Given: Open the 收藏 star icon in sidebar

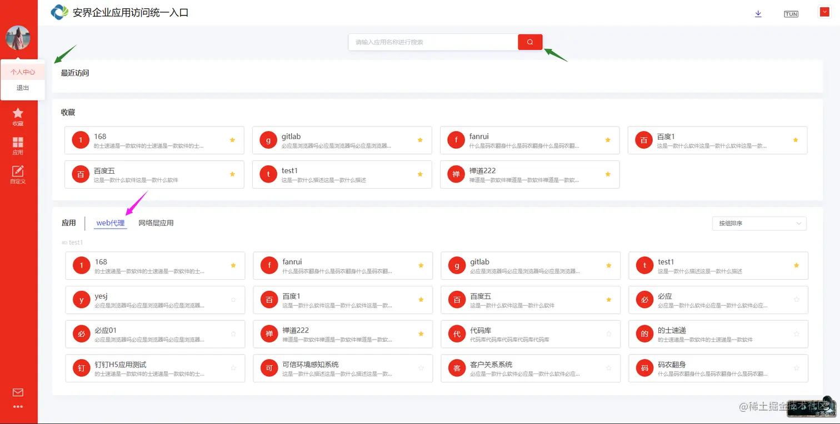Looking at the screenshot, I should tap(18, 113).
